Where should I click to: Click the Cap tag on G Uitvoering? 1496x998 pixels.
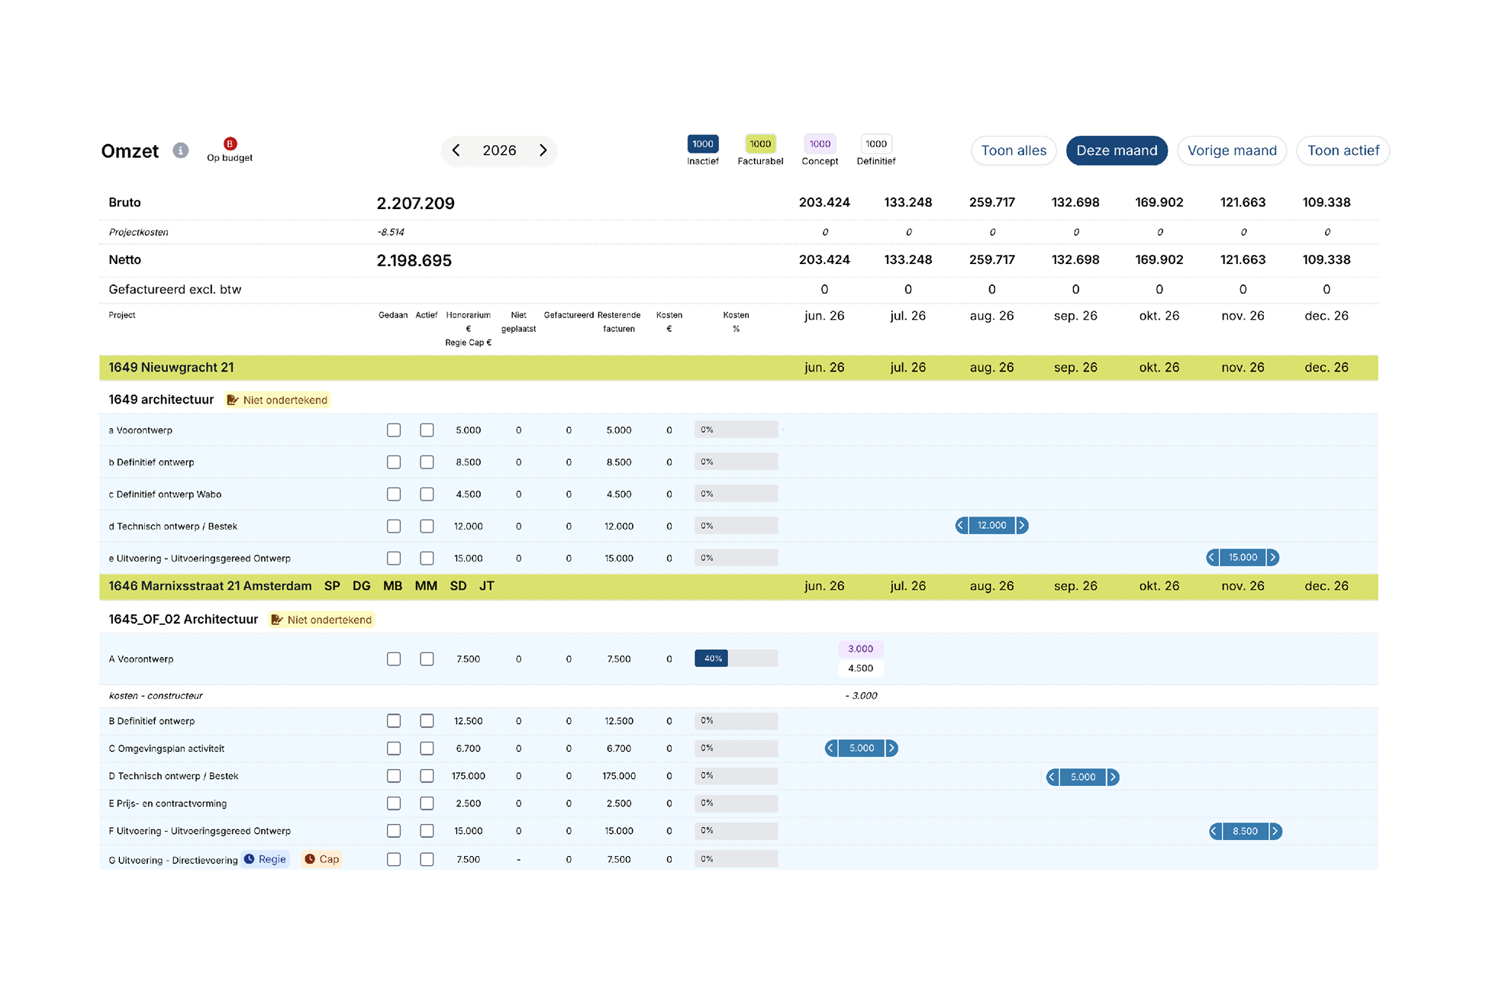pyautogui.click(x=321, y=859)
